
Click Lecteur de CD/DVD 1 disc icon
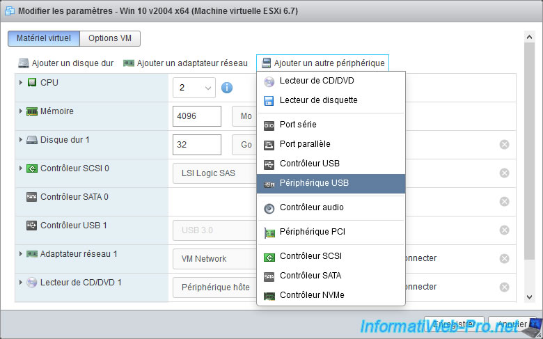[32, 283]
